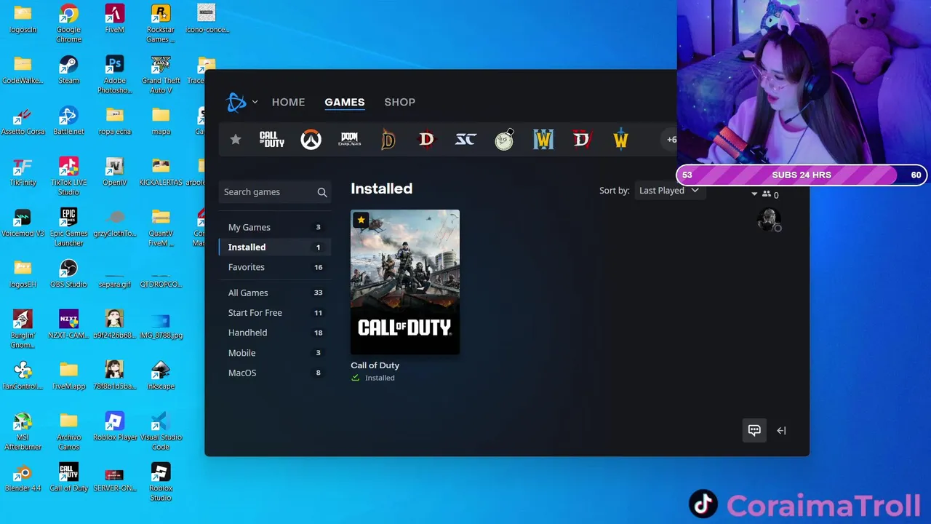
Task: Click the Battle.net logo in the app header
Action: click(x=236, y=103)
